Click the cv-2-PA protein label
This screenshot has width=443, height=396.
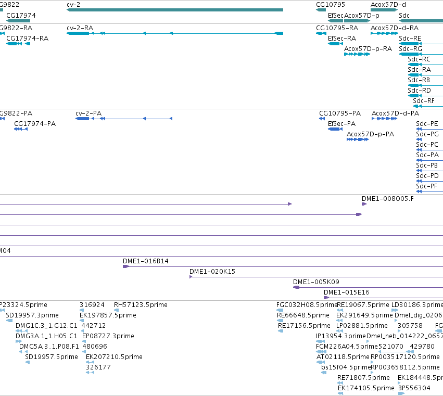pos(88,113)
